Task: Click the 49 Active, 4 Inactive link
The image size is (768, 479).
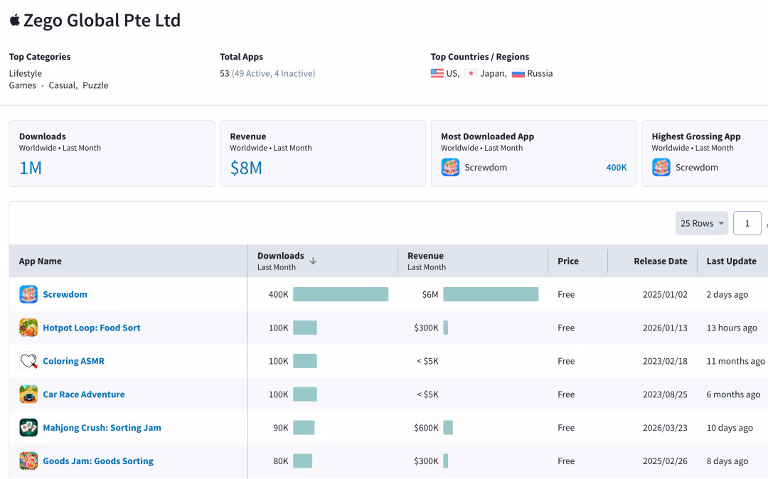Action: (x=273, y=73)
